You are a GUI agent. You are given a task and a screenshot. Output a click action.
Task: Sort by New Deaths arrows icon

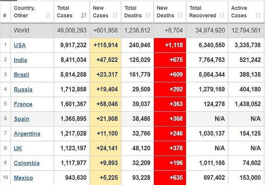(180, 16)
